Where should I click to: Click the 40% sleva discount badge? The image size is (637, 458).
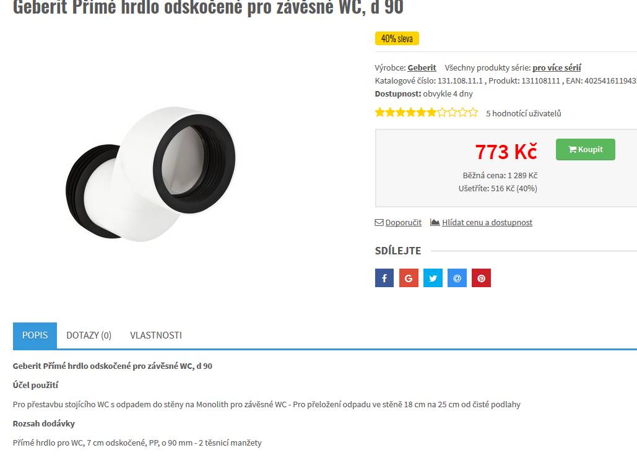[397, 38]
